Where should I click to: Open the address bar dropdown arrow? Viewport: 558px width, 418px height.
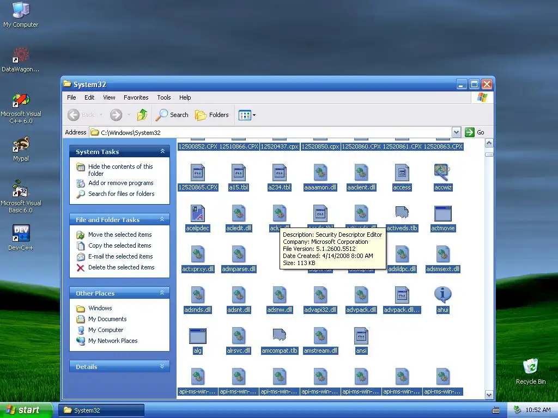(x=456, y=132)
